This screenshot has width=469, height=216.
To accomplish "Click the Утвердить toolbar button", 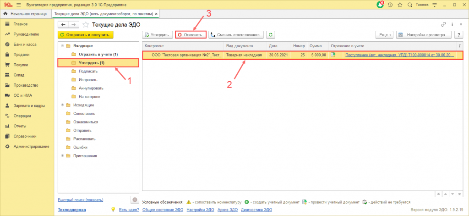I will [x=157, y=35].
